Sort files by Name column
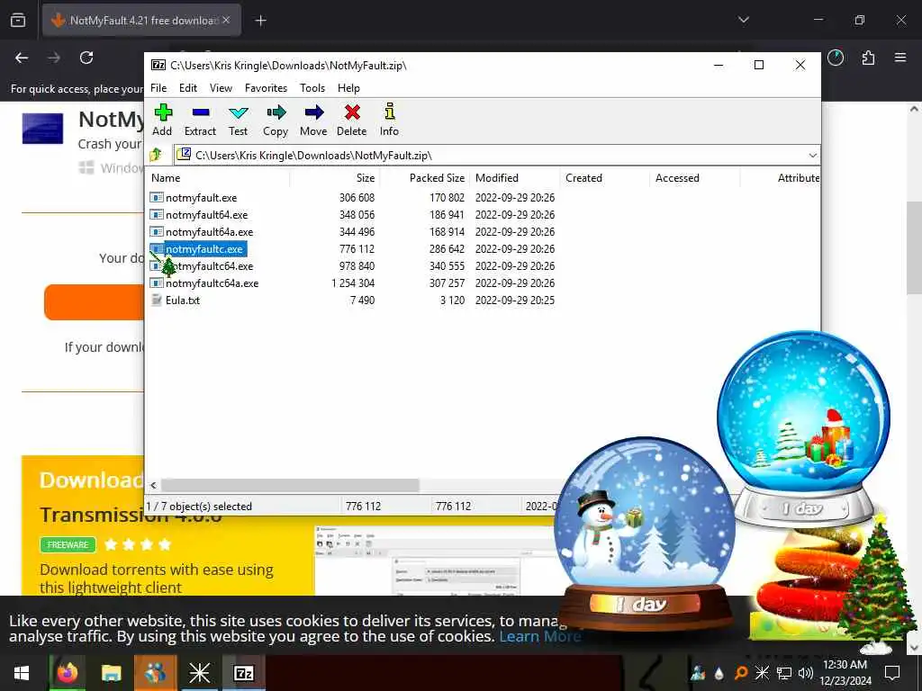The height and width of the screenshot is (691, 922). pyautogui.click(x=218, y=178)
